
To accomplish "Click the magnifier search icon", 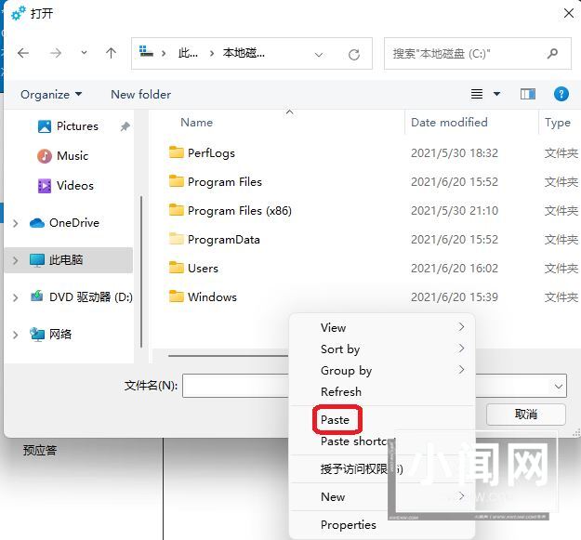I will [552, 54].
